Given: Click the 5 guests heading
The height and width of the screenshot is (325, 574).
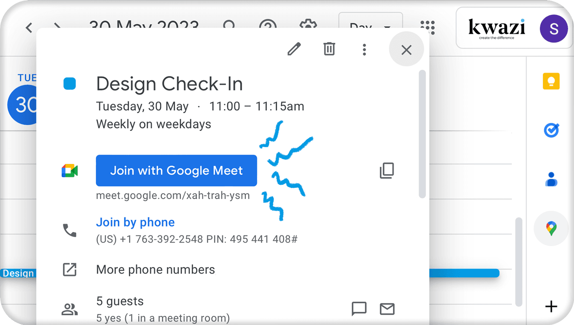Looking at the screenshot, I should 120,301.
